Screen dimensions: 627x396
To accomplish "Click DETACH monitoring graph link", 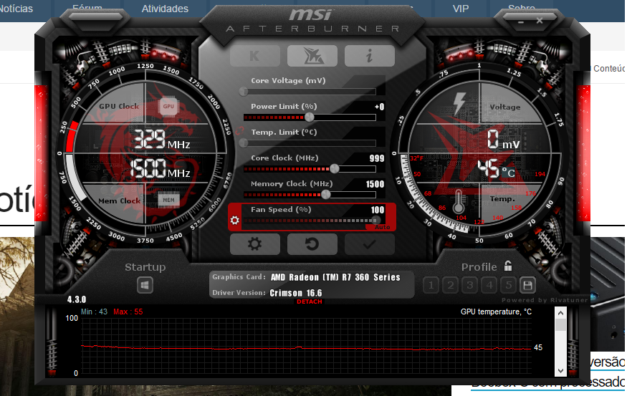I will pos(309,301).
